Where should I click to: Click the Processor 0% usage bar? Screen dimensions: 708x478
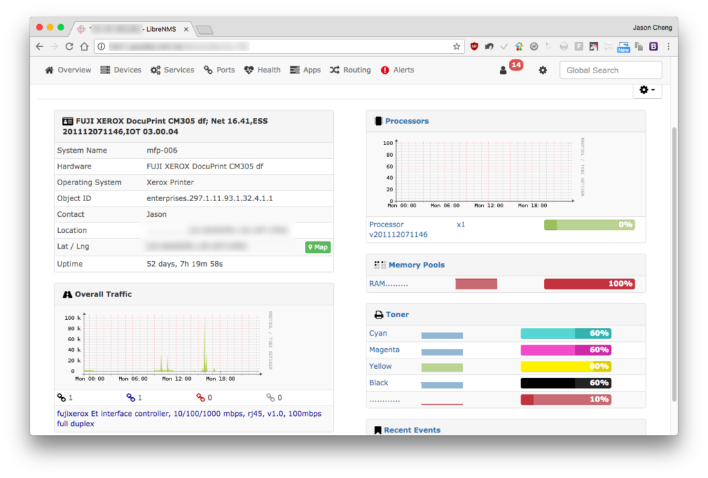coord(589,224)
